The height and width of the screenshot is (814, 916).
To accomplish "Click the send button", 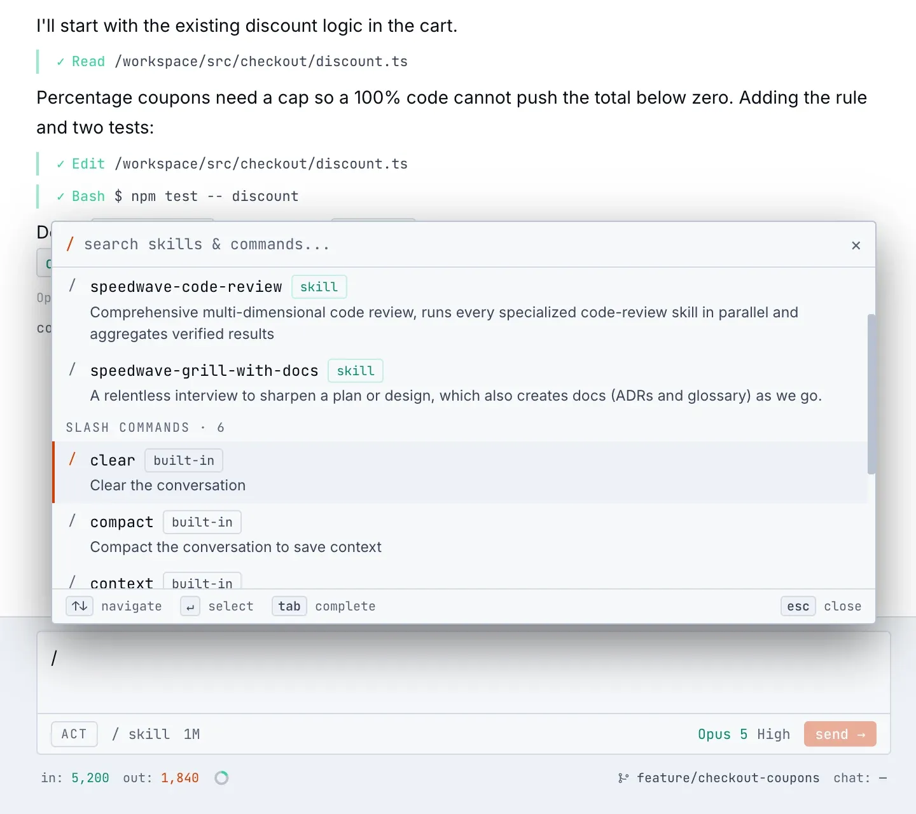I will (840, 734).
